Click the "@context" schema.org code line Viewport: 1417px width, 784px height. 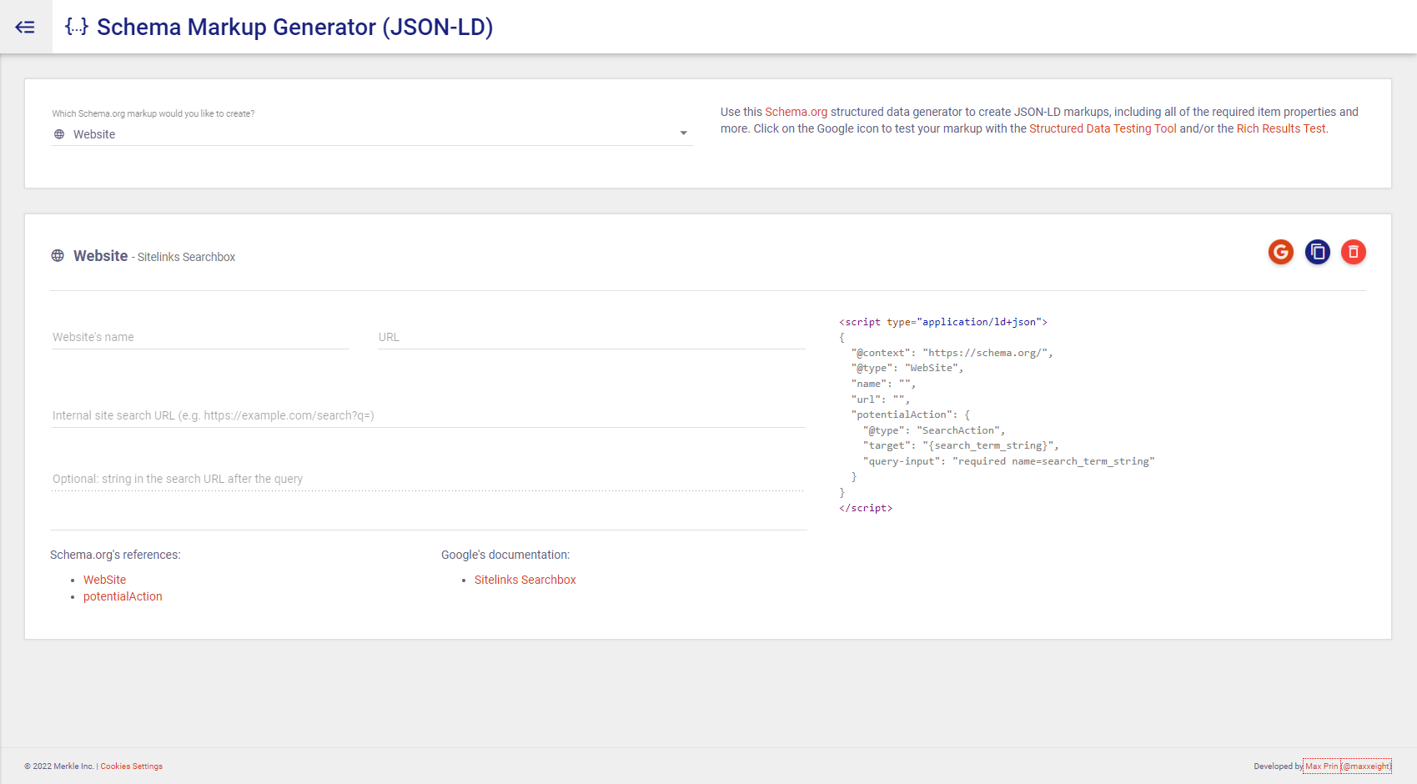952,353
